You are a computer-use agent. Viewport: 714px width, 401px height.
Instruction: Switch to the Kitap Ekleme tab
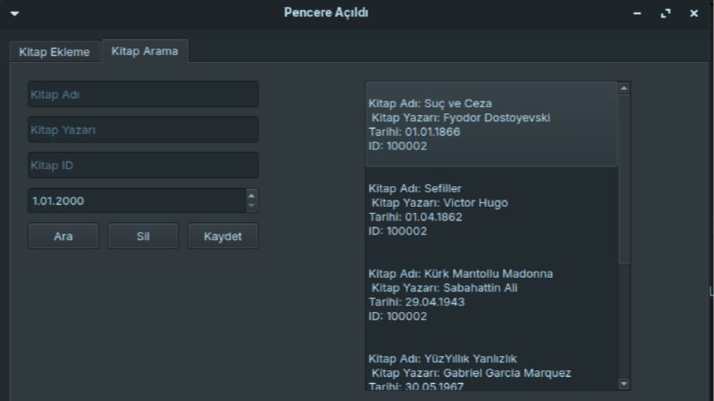pos(54,52)
